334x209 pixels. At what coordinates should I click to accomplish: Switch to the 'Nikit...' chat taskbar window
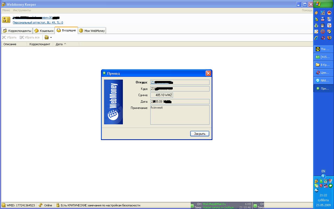(324, 80)
